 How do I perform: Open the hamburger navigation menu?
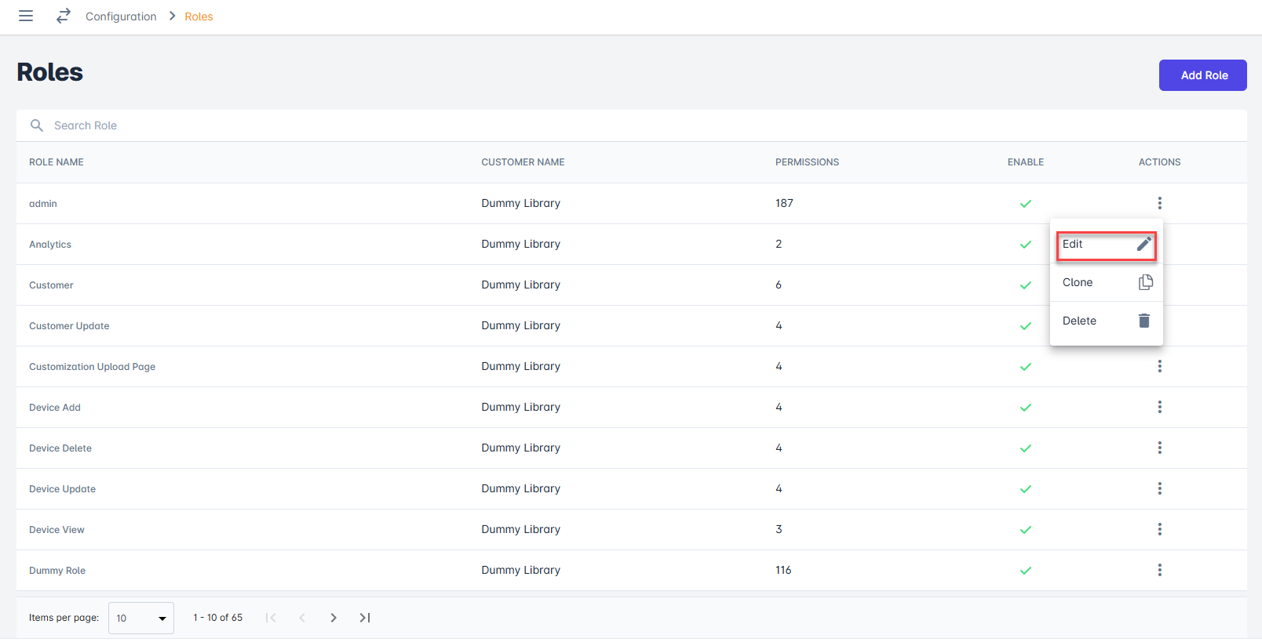[26, 16]
